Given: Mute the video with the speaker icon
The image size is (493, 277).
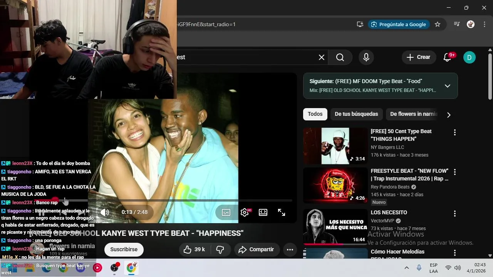Looking at the screenshot, I should pyautogui.click(x=105, y=212).
